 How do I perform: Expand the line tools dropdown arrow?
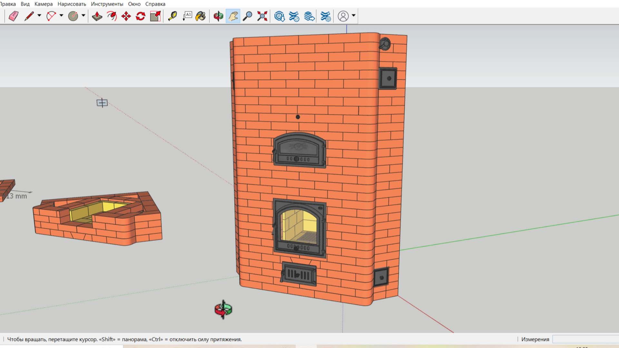[x=39, y=15]
